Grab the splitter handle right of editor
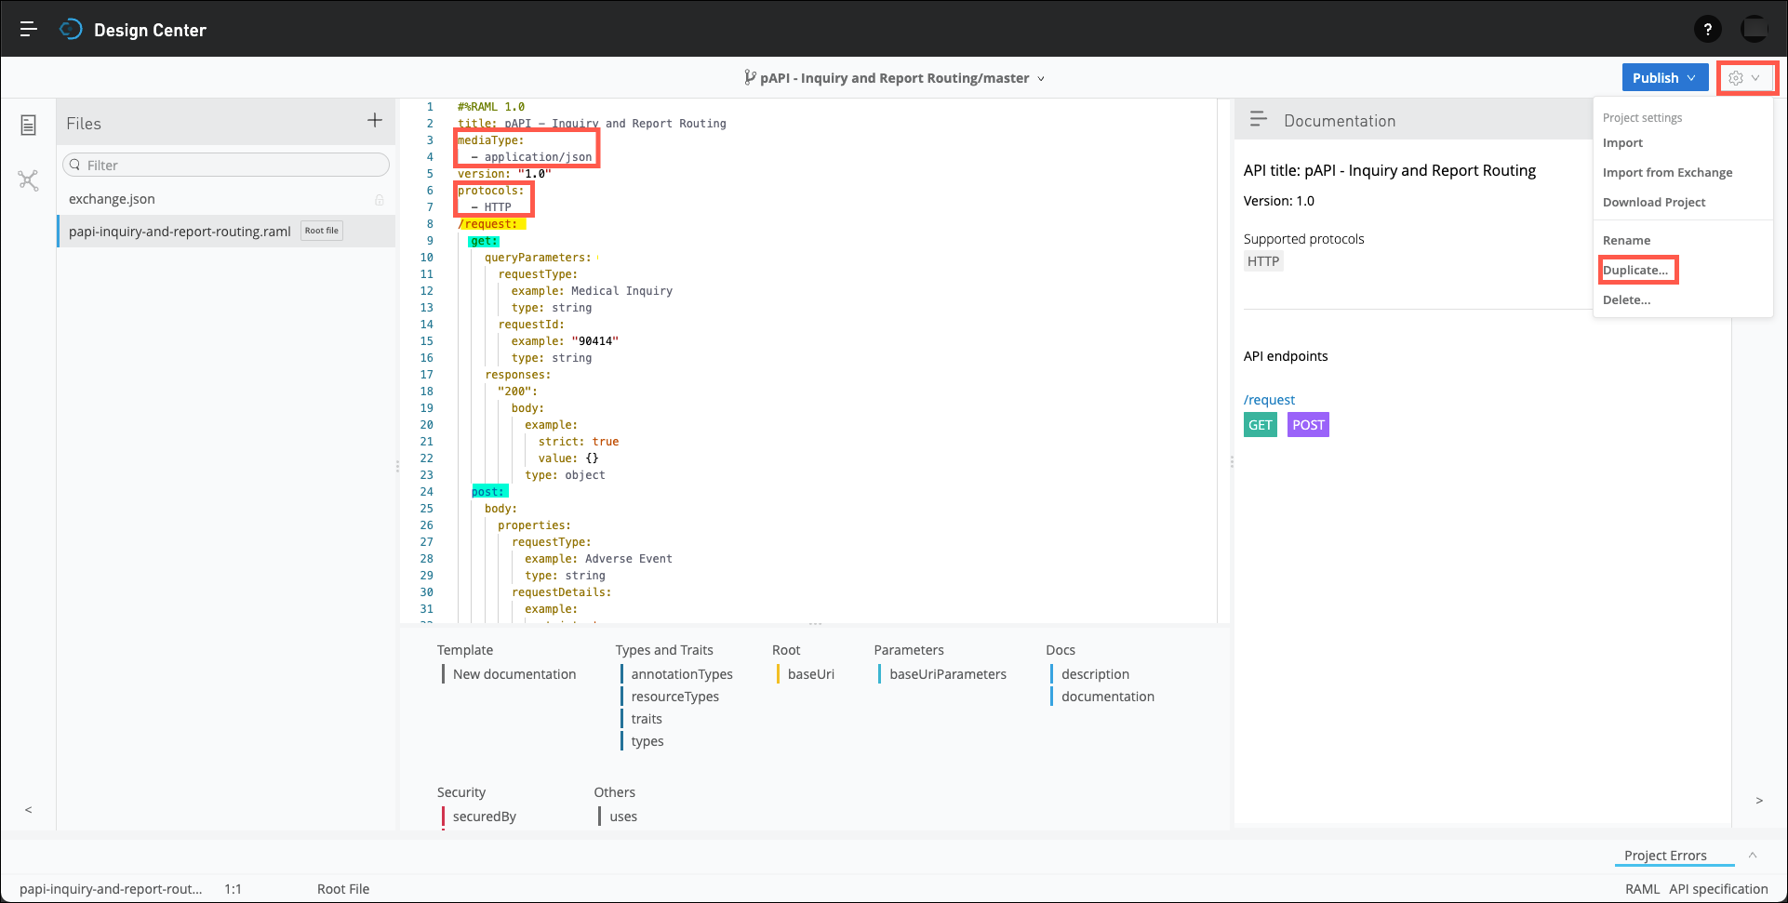Viewport: 1788px width, 903px height. click(1232, 461)
